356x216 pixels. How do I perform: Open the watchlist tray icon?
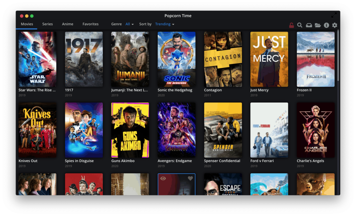[309, 25]
